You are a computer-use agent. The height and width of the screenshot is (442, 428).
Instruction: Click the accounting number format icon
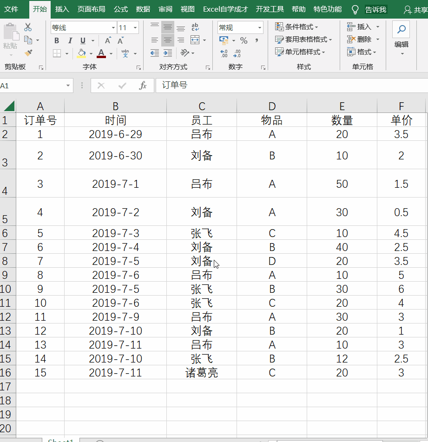pos(224,40)
